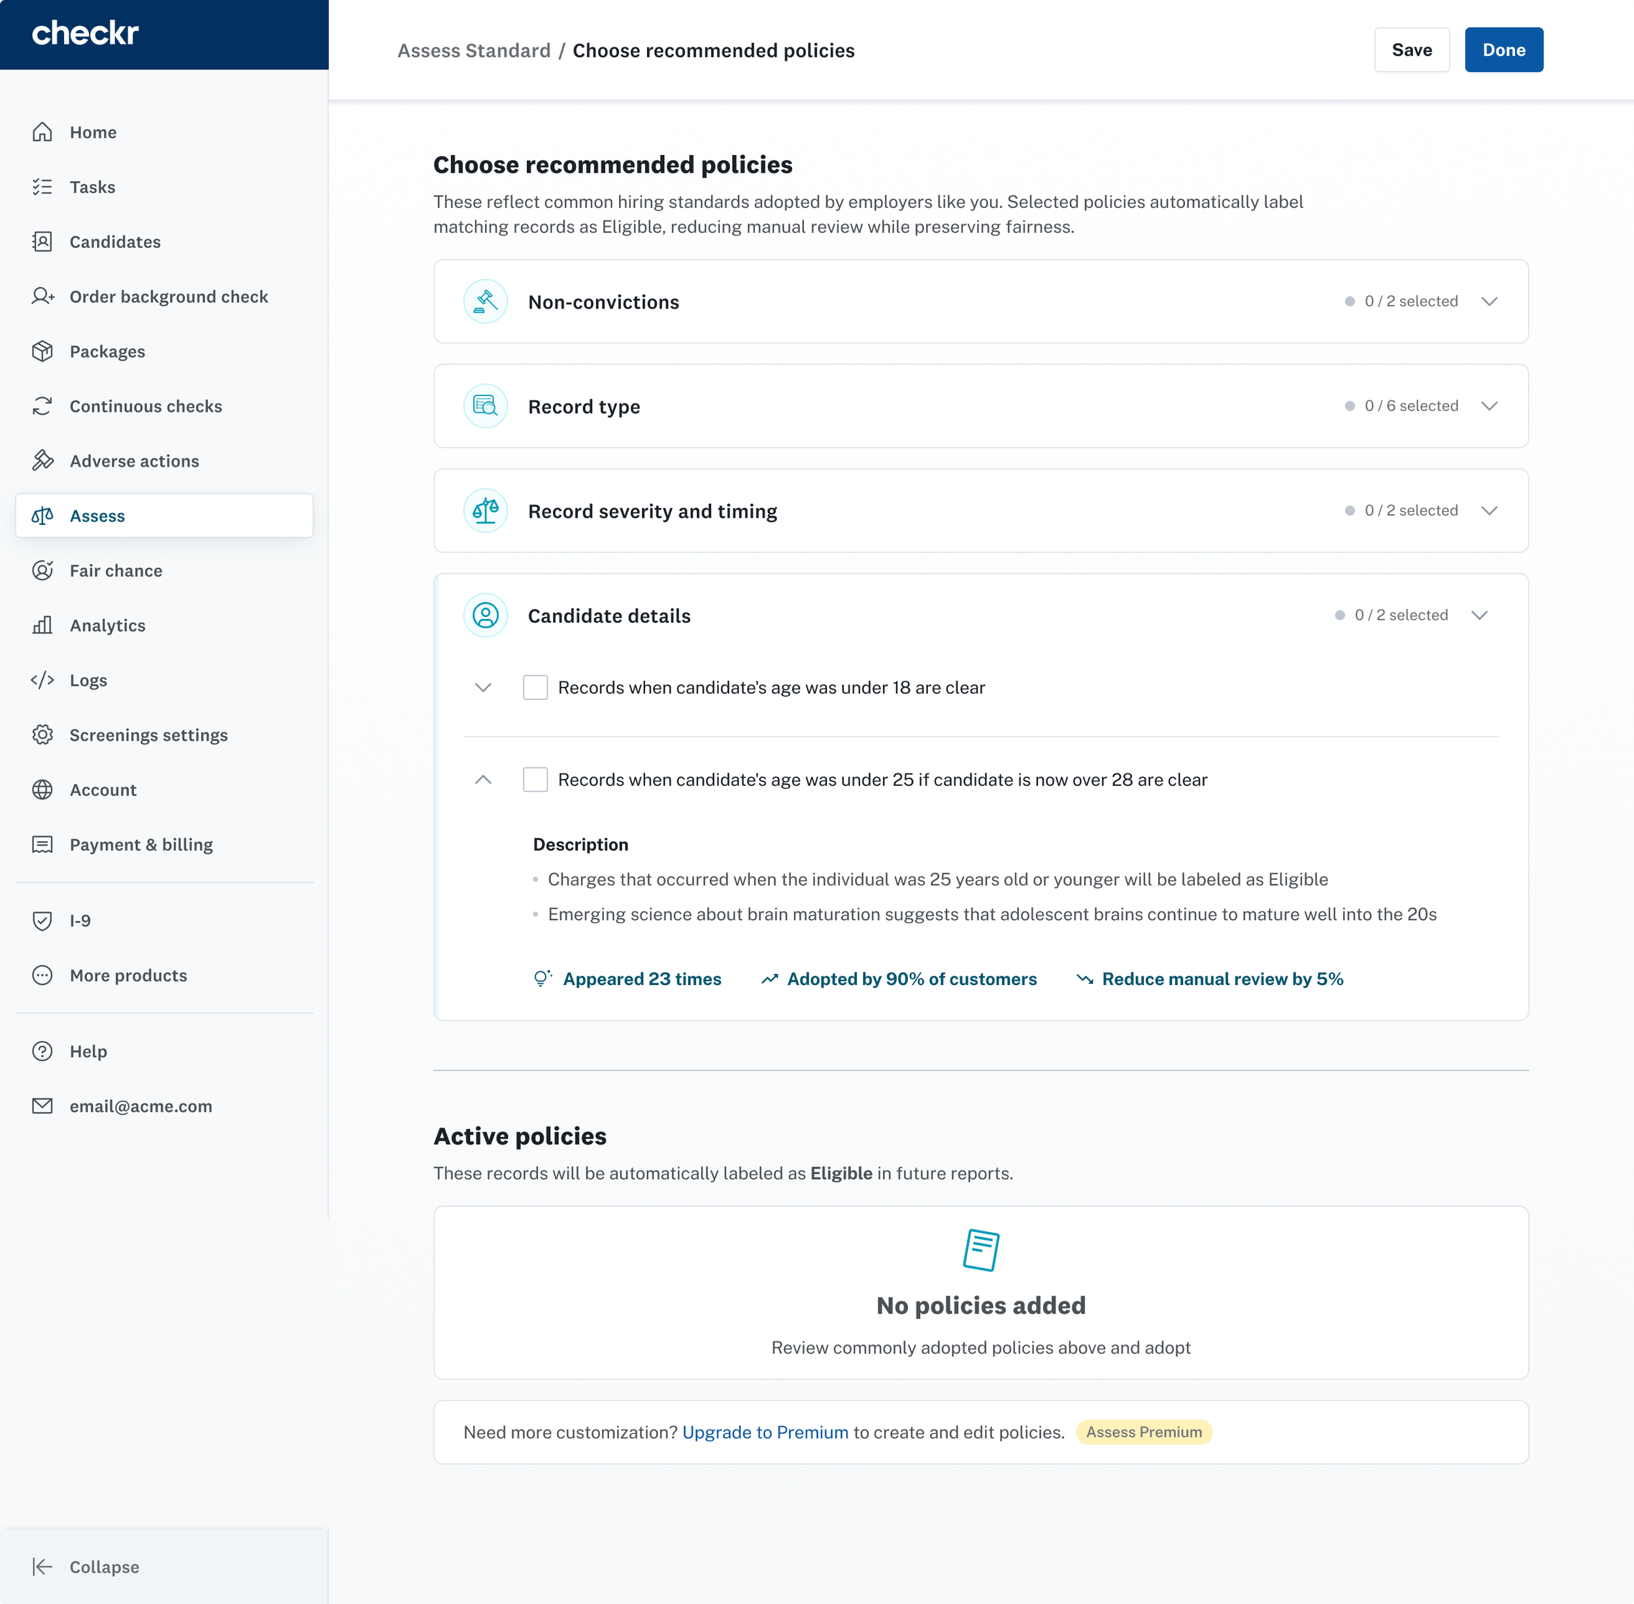Viewport: 1634px width, 1604px height.
Task: Click the Done button
Action: [1503, 50]
